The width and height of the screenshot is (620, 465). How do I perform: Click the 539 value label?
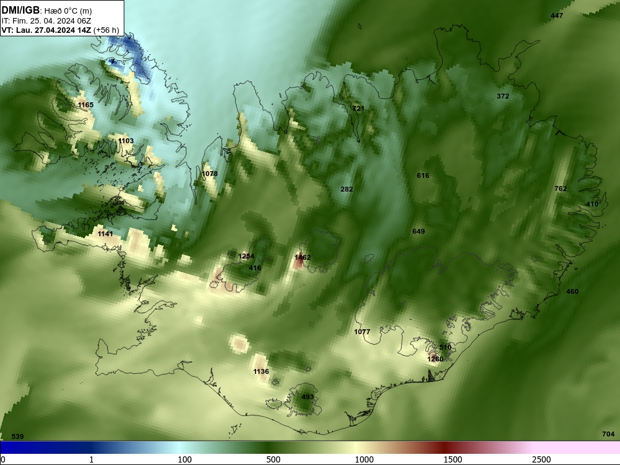tap(17, 436)
